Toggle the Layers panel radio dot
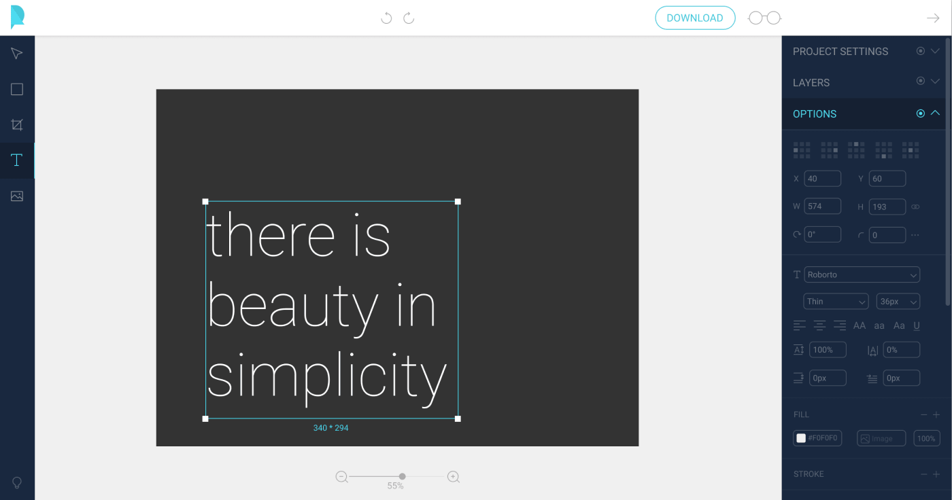Viewport: 952px width, 500px height. pyautogui.click(x=920, y=81)
